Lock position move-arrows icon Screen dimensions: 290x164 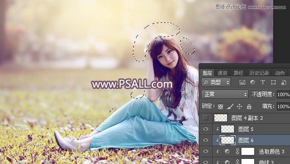[x=240, y=106]
